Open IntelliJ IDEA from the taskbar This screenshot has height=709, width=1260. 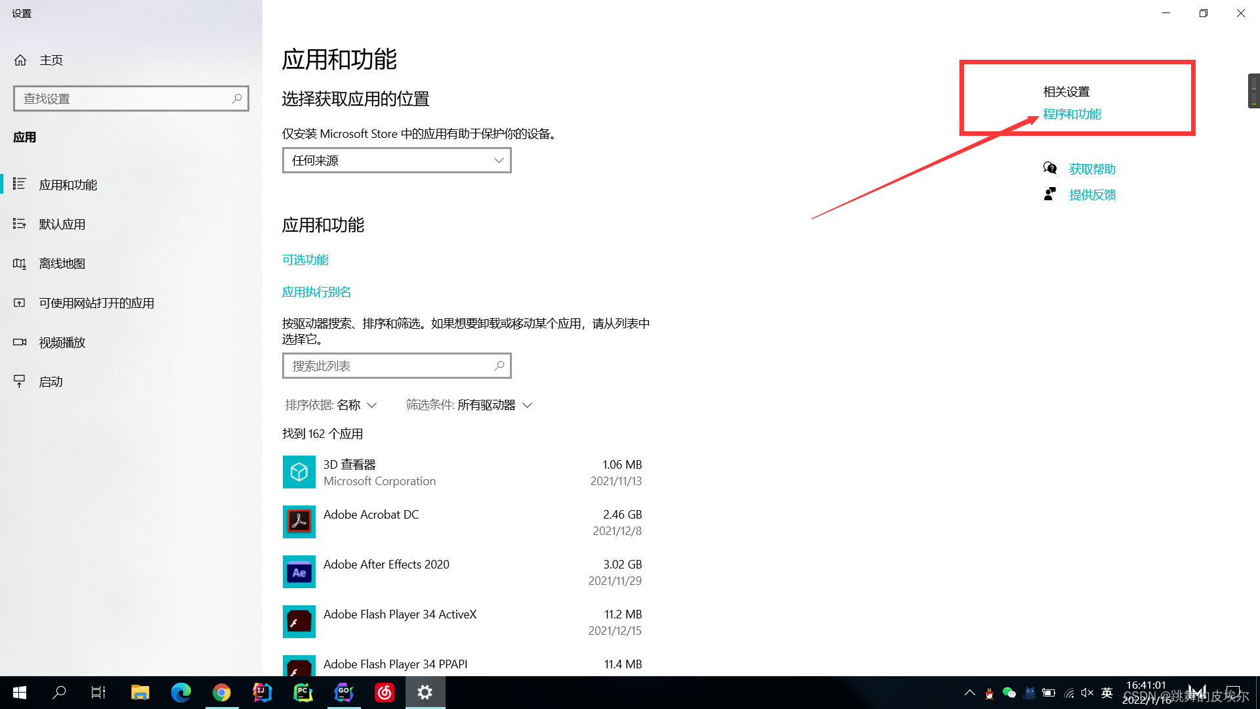coord(262,692)
